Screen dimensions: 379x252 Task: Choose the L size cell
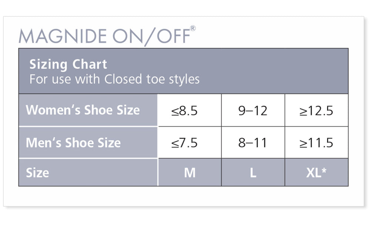[x=253, y=173]
